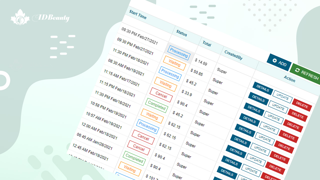Click the Waiting status on $50.85 order
The height and width of the screenshot is (180, 320).
[x=174, y=63]
